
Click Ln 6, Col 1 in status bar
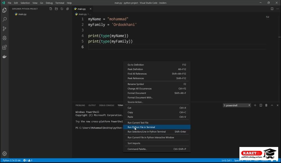pyautogui.click(x=226, y=160)
